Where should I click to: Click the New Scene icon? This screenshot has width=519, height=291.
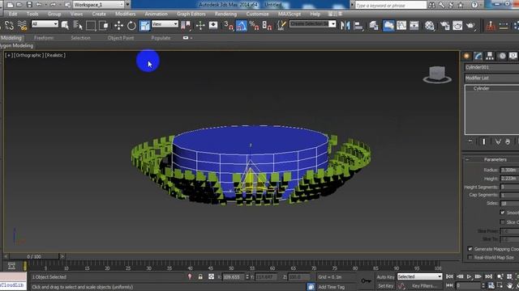tap(11, 5)
